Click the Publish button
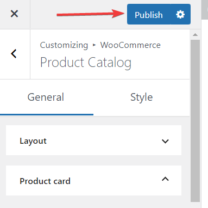 coord(149,14)
